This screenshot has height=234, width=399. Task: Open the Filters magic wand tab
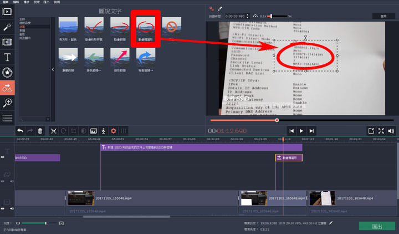[x=7, y=27]
